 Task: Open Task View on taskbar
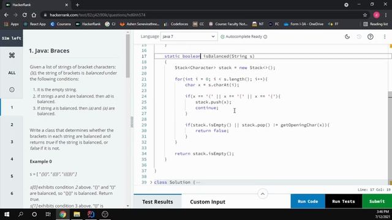pos(48,215)
